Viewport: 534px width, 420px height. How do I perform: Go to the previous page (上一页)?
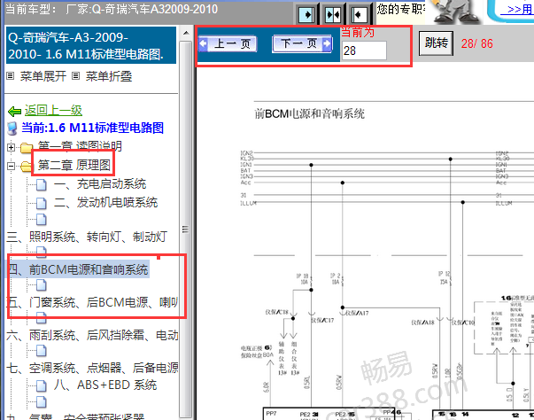(228, 43)
